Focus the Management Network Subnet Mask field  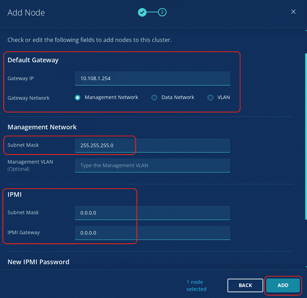[x=152, y=145]
